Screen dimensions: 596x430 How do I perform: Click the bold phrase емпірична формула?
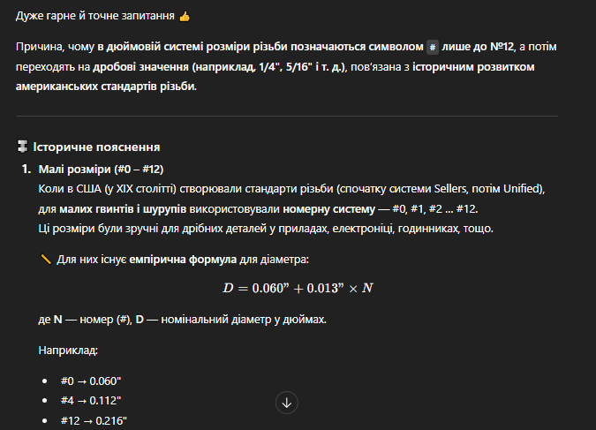point(183,260)
